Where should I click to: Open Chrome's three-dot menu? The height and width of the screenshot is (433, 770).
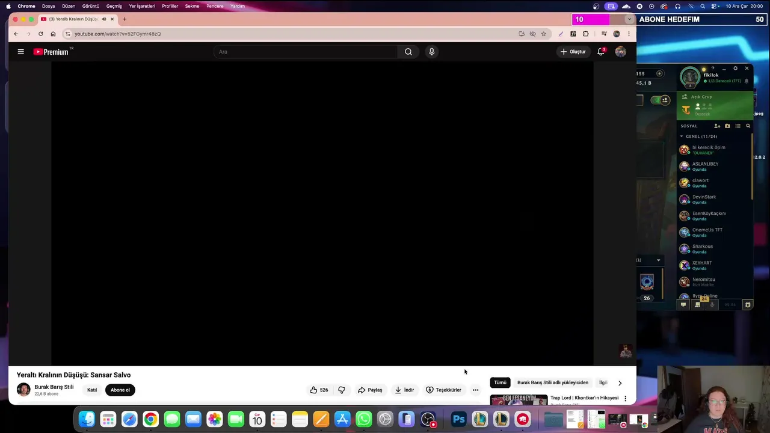[x=629, y=34]
